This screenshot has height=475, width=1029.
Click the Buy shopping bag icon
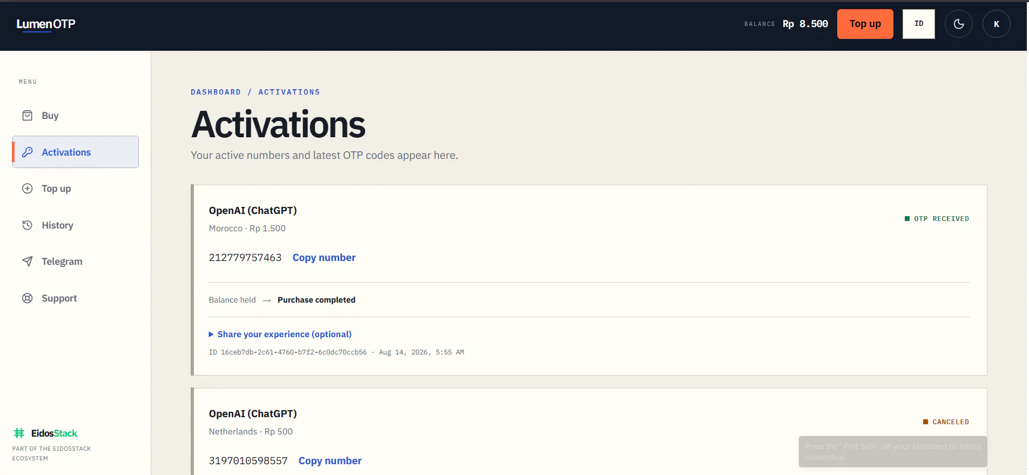[27, 115]
